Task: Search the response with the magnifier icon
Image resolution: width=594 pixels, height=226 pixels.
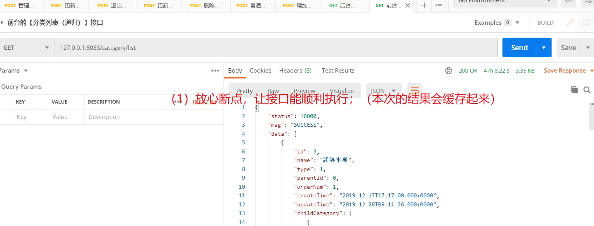Action: coord(587,90)
